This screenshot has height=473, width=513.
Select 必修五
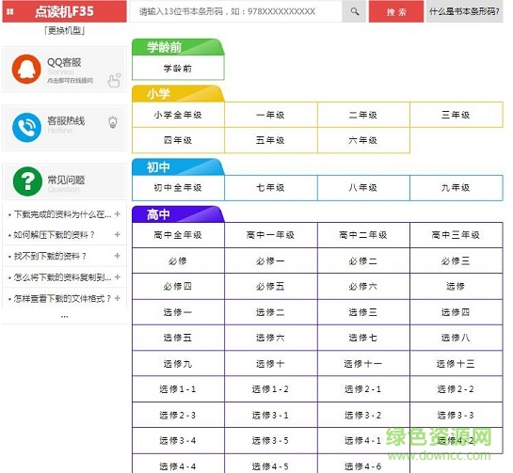[271, 287]
